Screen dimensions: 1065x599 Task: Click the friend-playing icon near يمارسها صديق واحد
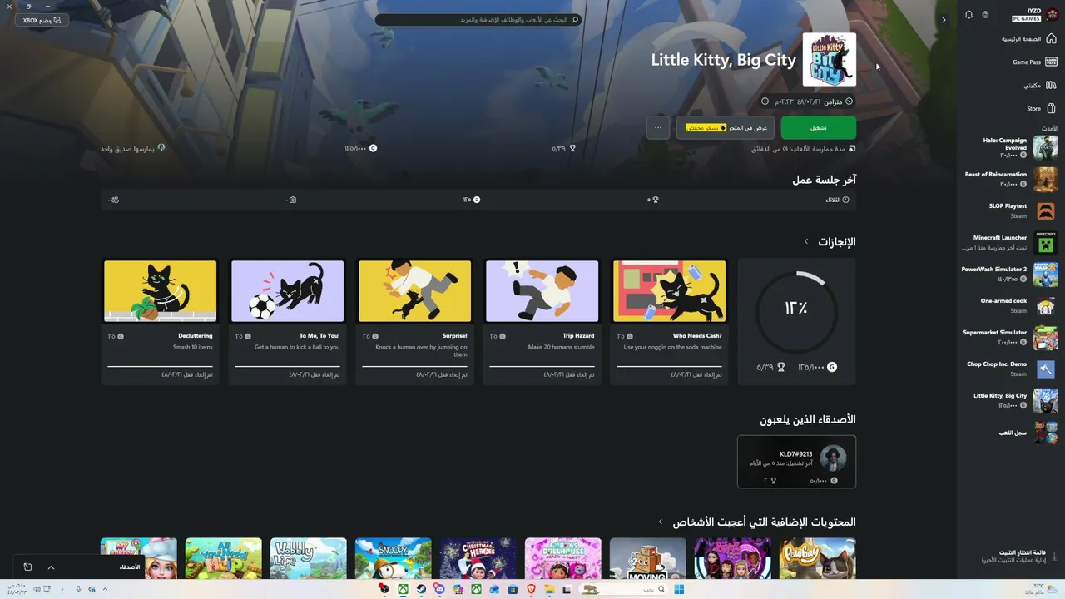tap(161, 148)
